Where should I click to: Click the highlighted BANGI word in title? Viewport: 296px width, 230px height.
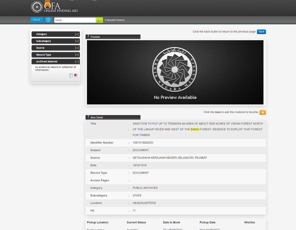point(195,129)
